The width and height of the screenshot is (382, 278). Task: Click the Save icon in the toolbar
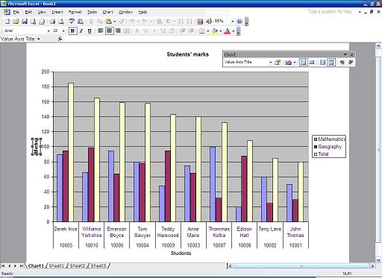click(x=25, y=22)
